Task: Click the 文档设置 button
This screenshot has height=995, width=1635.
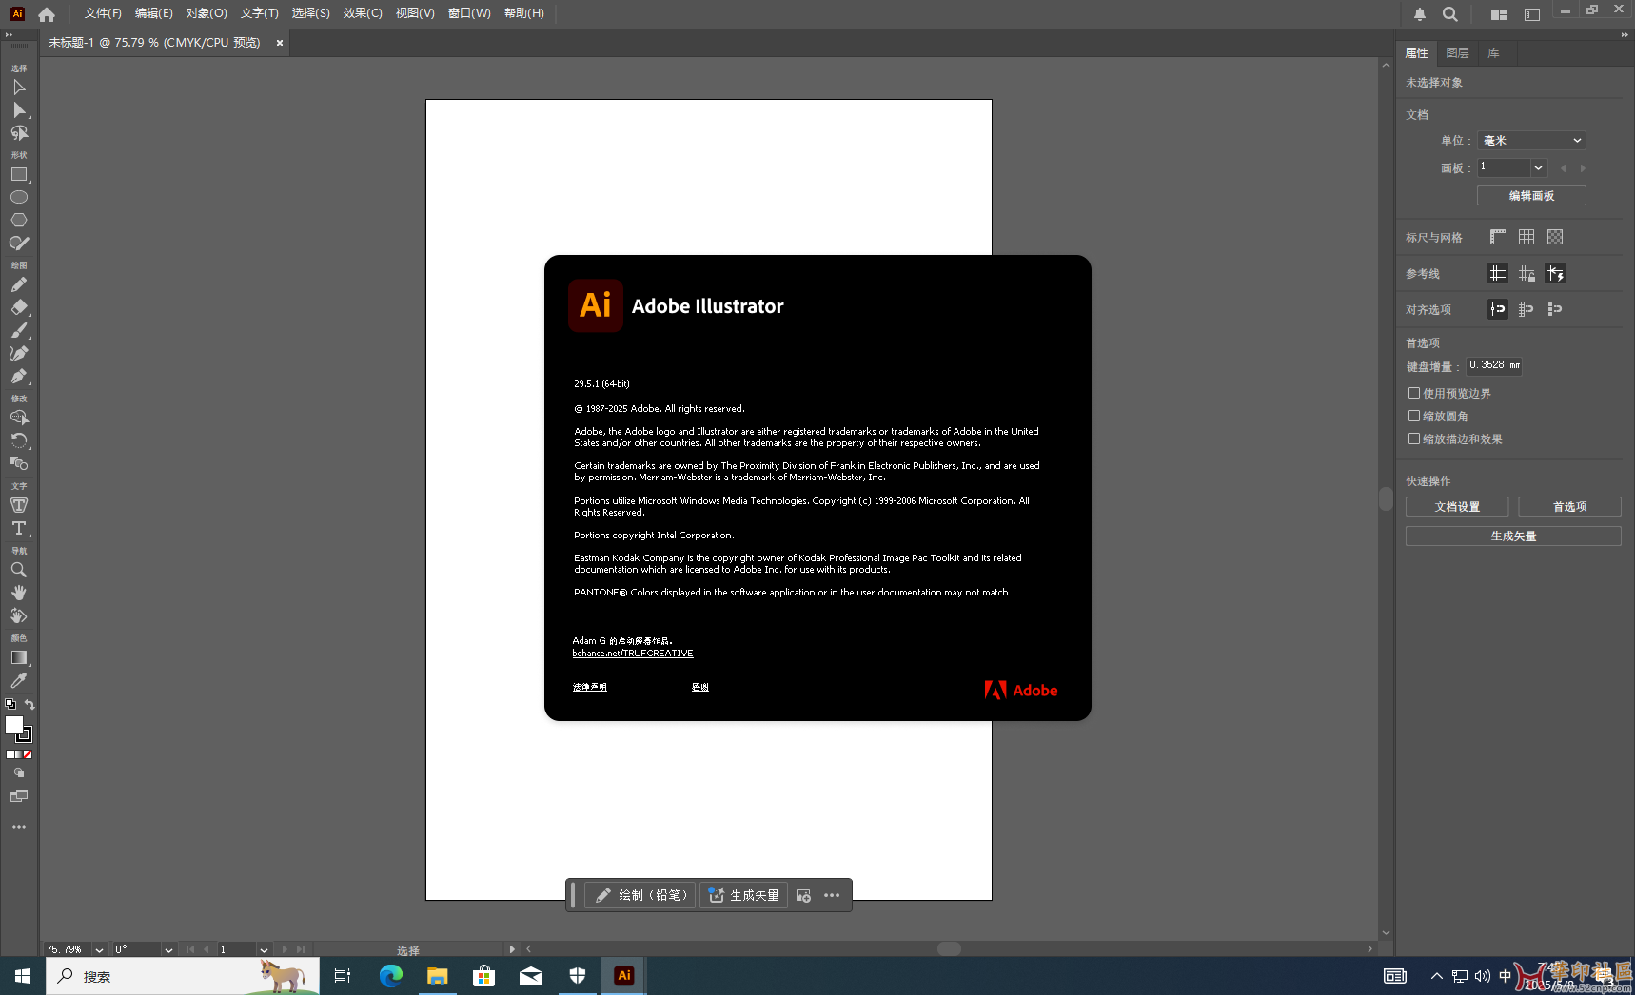Action: (x=1456, y=507)
